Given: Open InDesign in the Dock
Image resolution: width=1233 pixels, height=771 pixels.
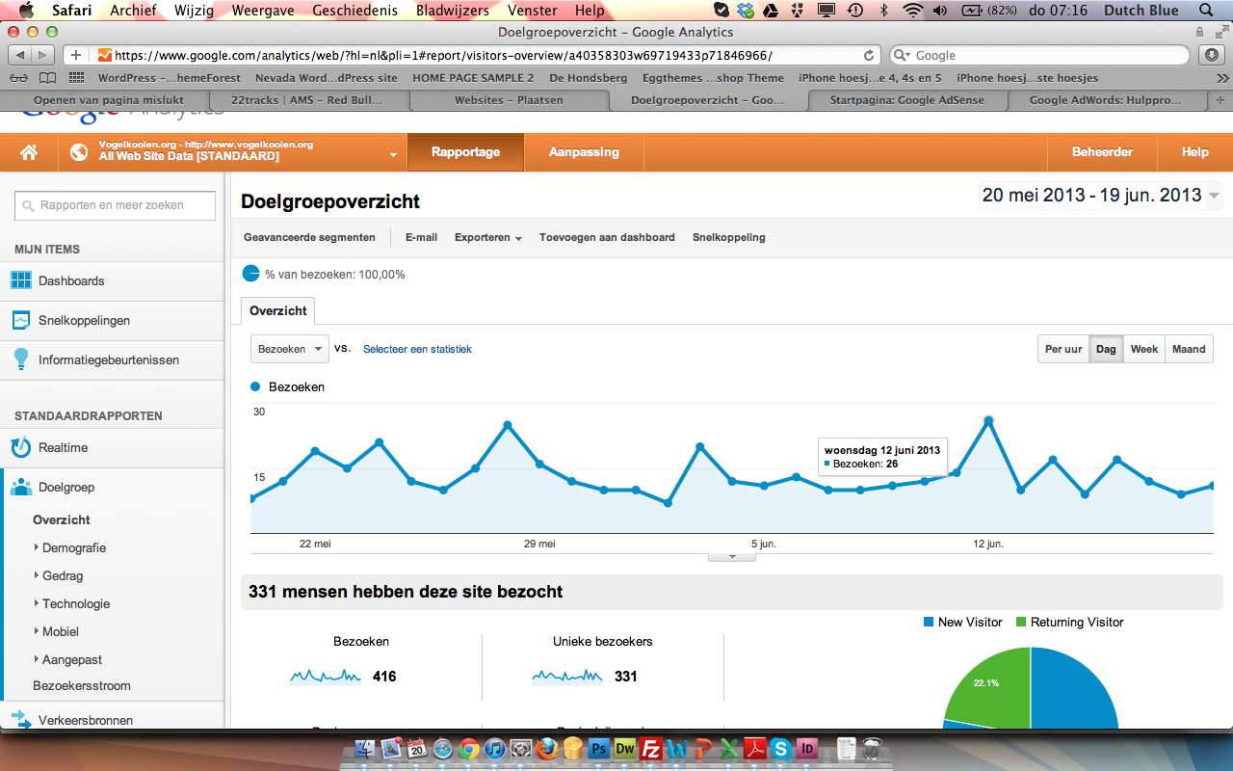Looking at the screenshot, I should point(807,748).
